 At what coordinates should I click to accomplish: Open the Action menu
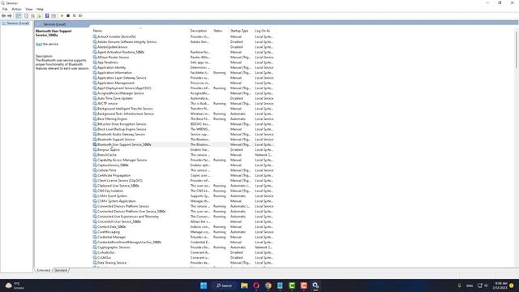(16, 9)
